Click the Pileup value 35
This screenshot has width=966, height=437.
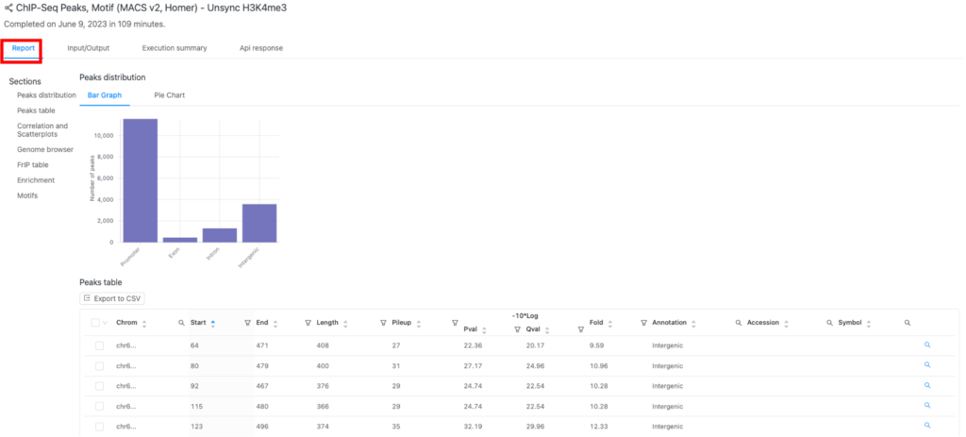(396, 427)
